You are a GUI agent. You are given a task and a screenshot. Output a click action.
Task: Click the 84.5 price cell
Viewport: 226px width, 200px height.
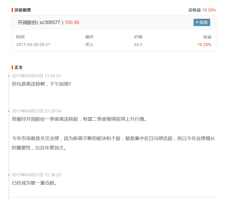click(x=138, y=45)
